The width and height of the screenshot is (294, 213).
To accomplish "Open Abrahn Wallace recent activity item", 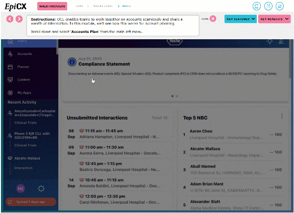I will pos(27,159).
